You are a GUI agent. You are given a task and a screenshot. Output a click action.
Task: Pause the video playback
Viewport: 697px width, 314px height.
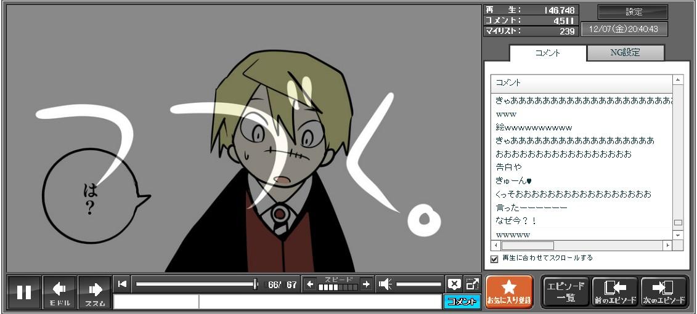click(24, 292)
